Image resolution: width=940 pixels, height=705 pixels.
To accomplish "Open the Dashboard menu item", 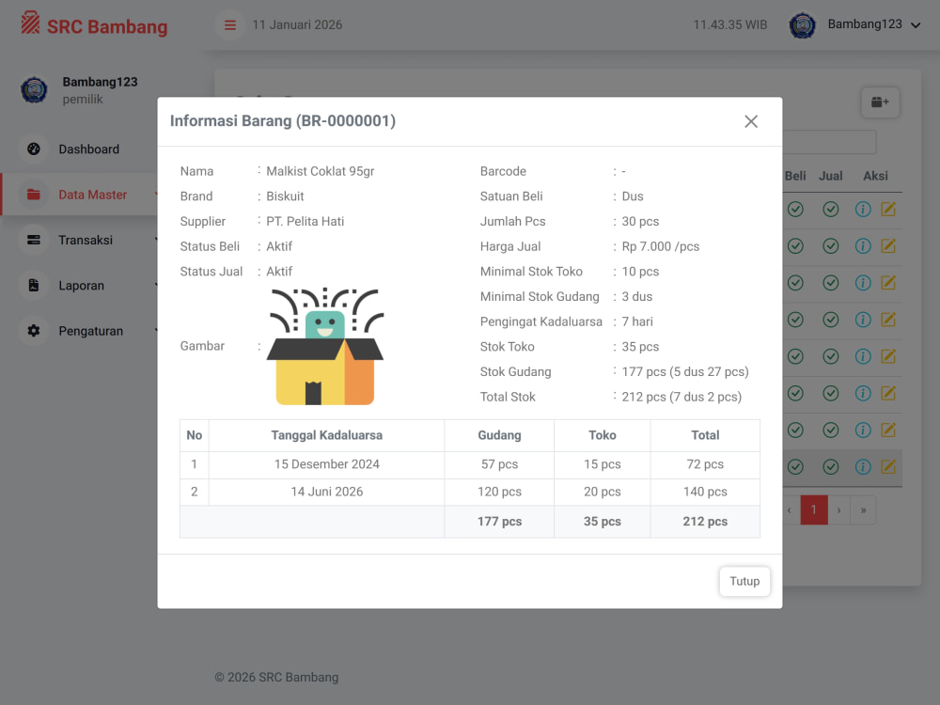I will pos(88,149).
